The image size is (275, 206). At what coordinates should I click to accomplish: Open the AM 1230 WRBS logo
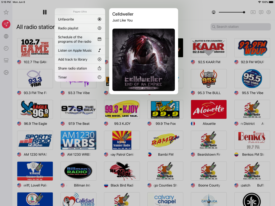pyautogui.click(x=78, y=140)
